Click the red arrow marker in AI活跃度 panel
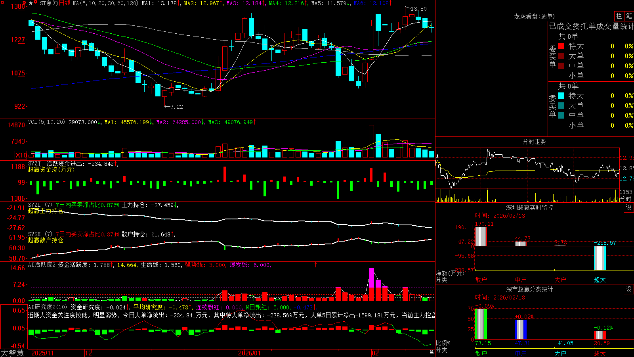The image size is (634, 357). tap(316, 264)
